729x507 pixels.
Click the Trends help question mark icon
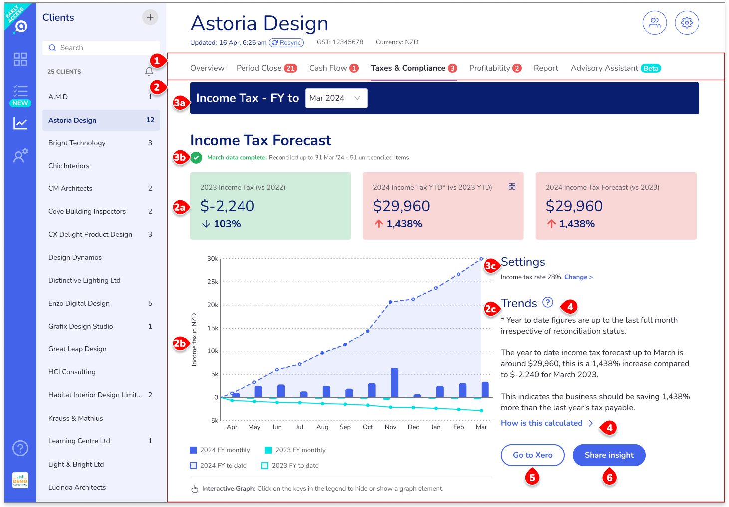(548, 302)
